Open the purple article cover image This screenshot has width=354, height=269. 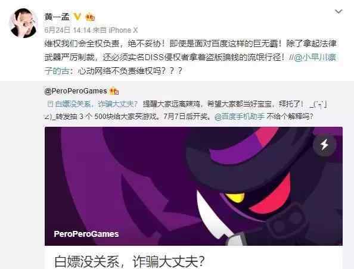point(194,186)
